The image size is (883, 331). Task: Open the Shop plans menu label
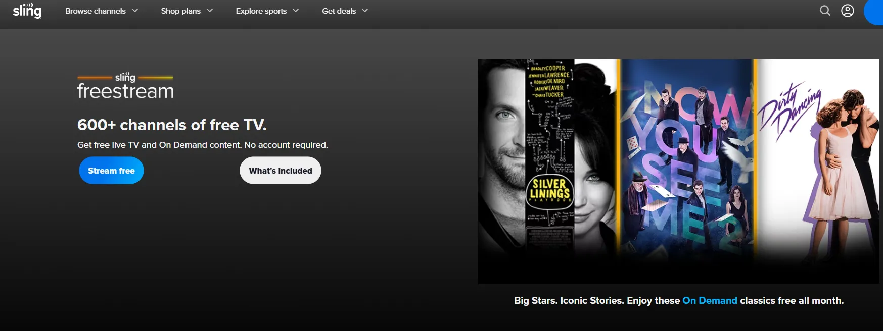[x=180, y=11]
